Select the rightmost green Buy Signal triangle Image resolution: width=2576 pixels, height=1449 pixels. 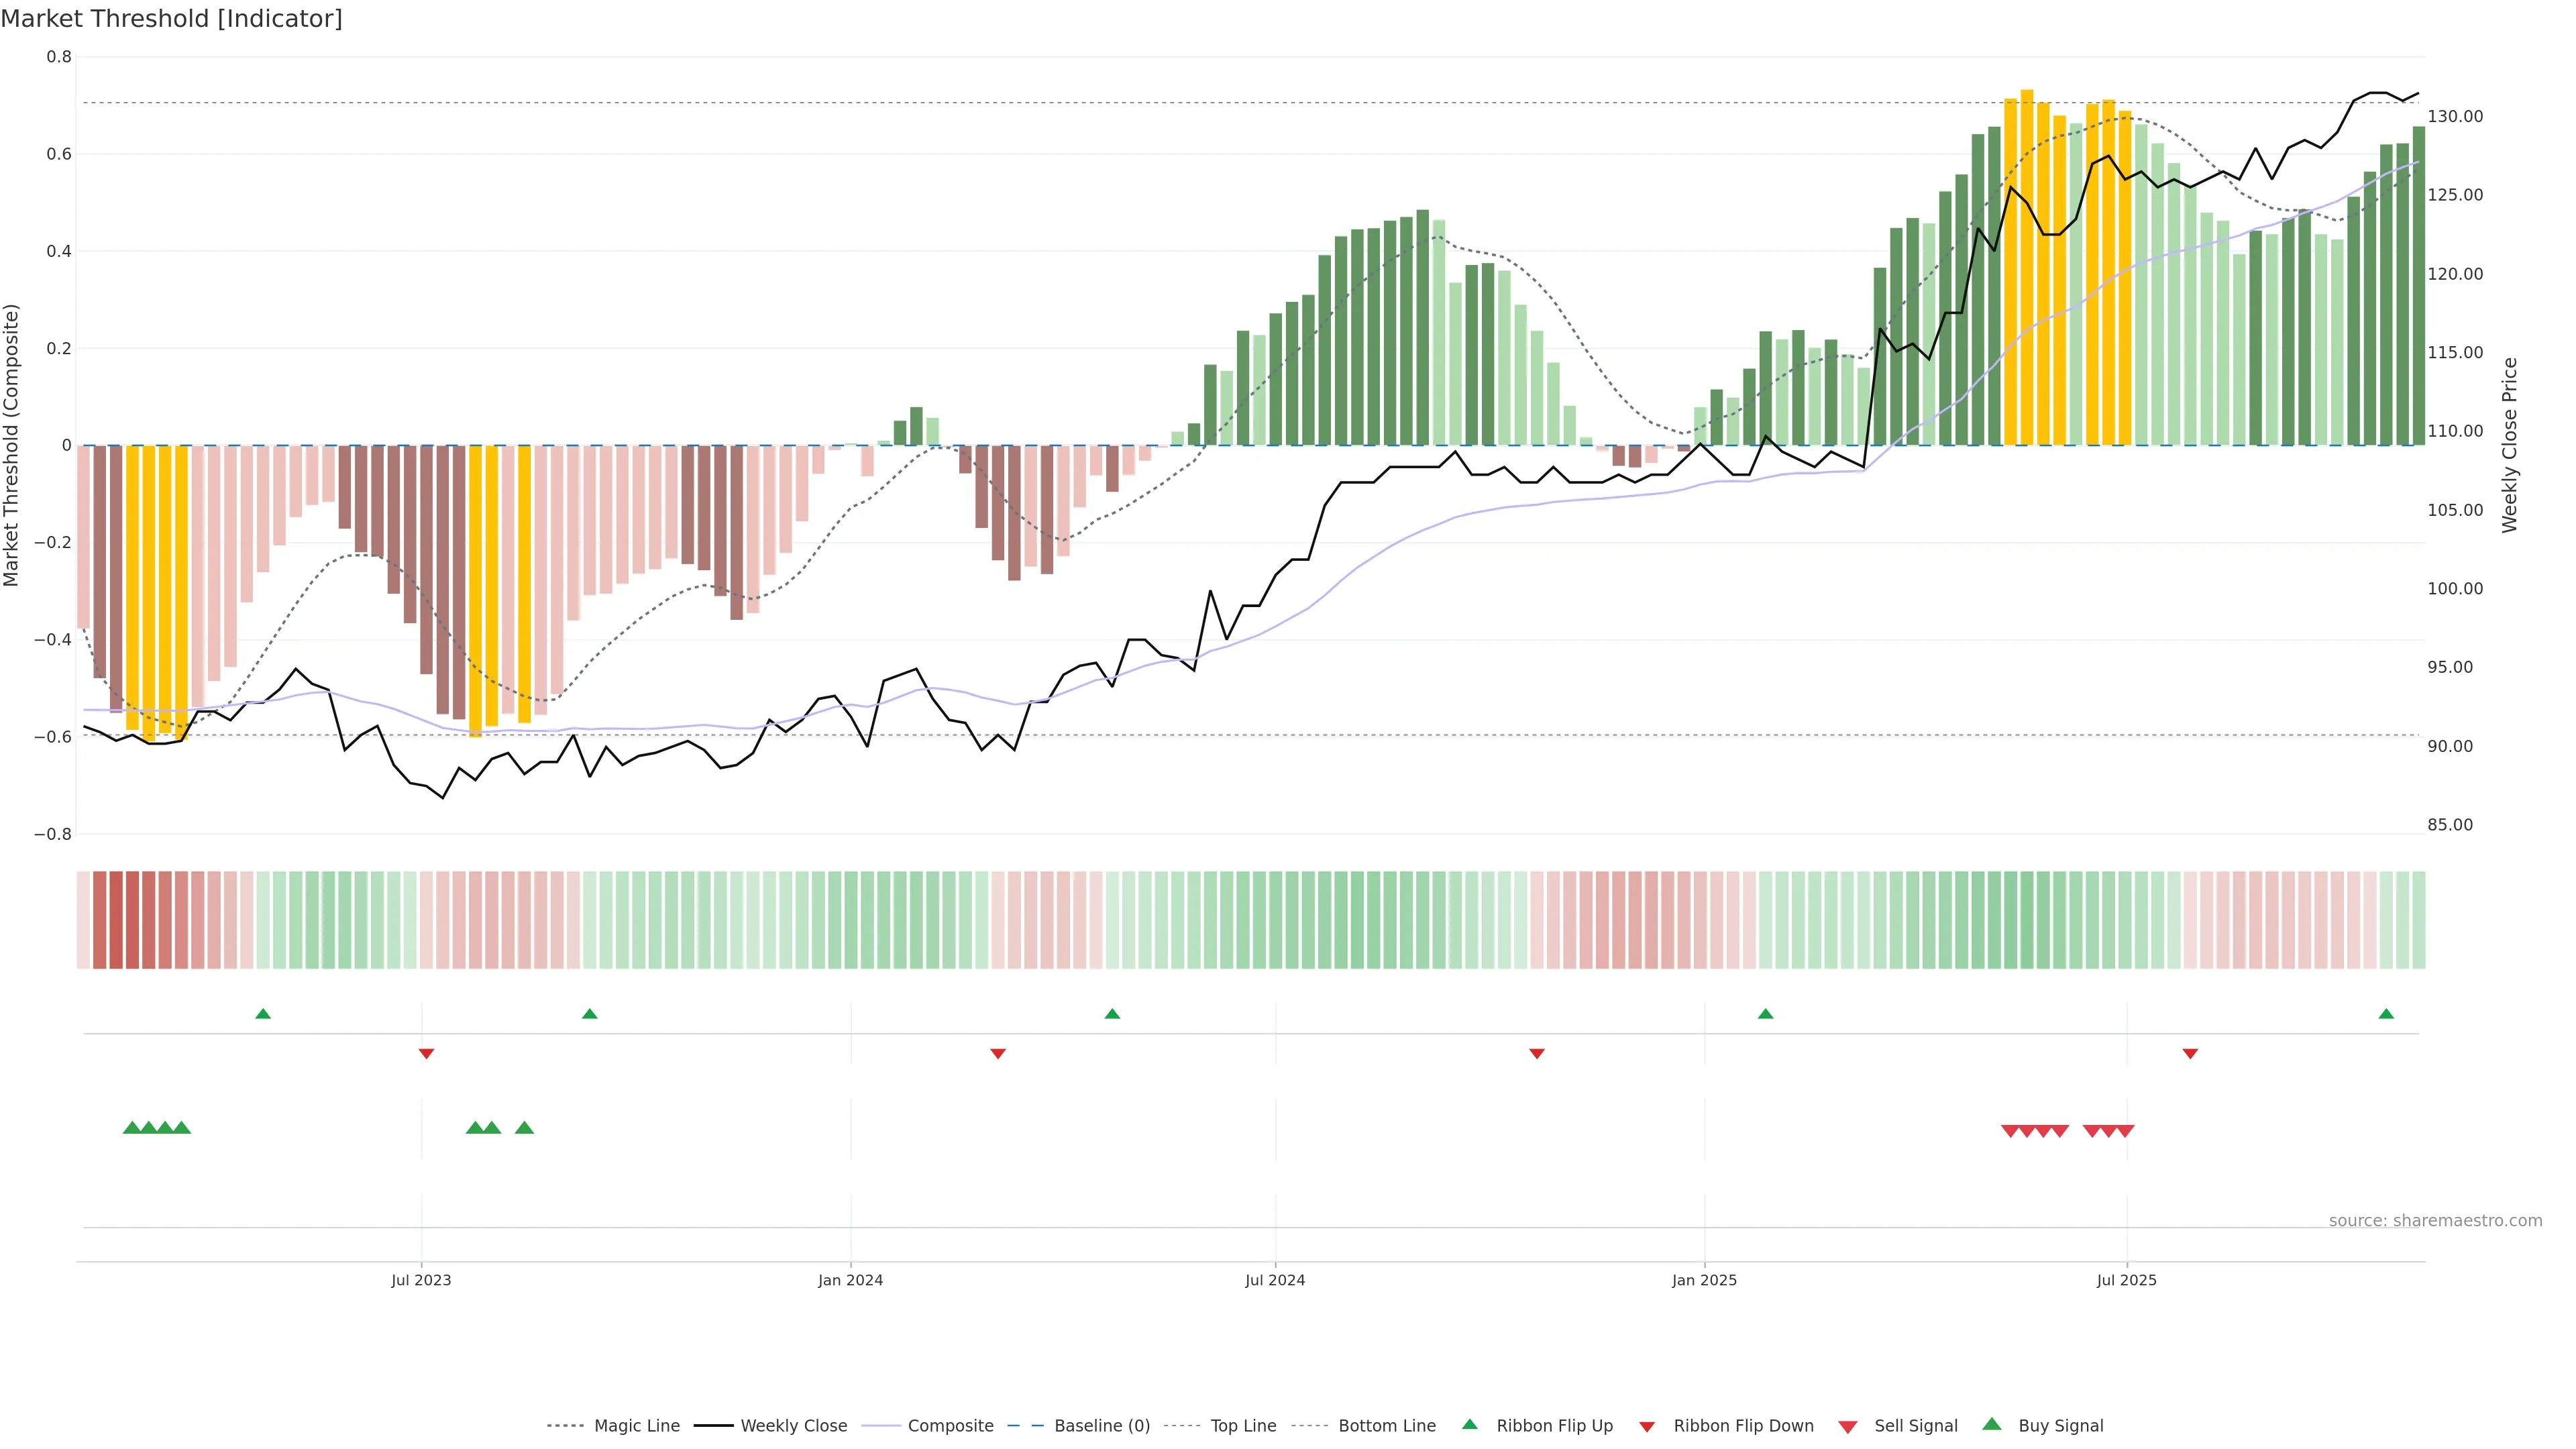pos(524,1128)
